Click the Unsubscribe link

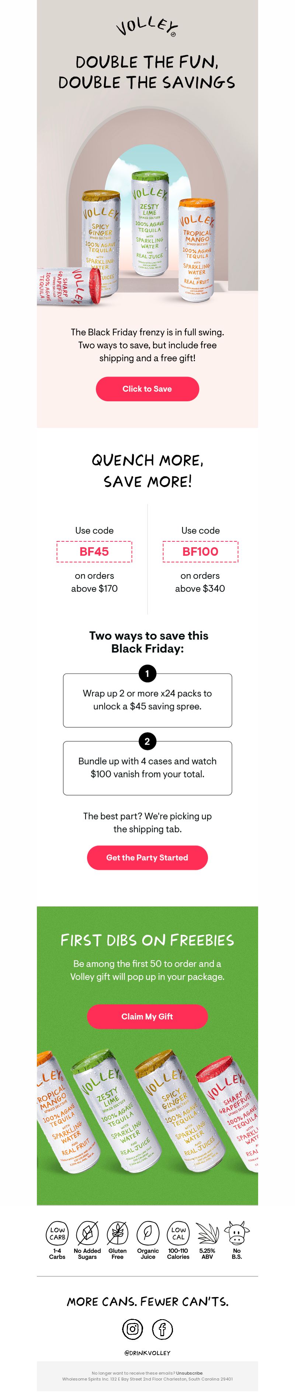click(x=189, y=1373)
